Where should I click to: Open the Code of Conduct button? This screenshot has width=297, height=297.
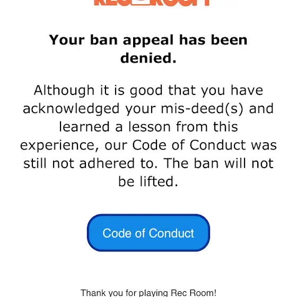pos(148,233)
